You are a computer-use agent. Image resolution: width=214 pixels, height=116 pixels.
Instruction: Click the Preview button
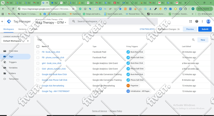coord(190,29)
